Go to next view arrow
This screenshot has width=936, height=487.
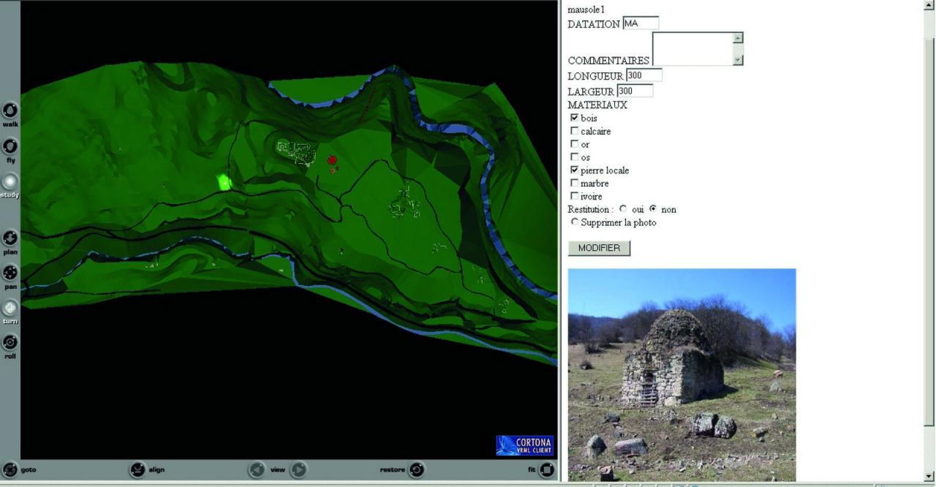coord(298,469)
